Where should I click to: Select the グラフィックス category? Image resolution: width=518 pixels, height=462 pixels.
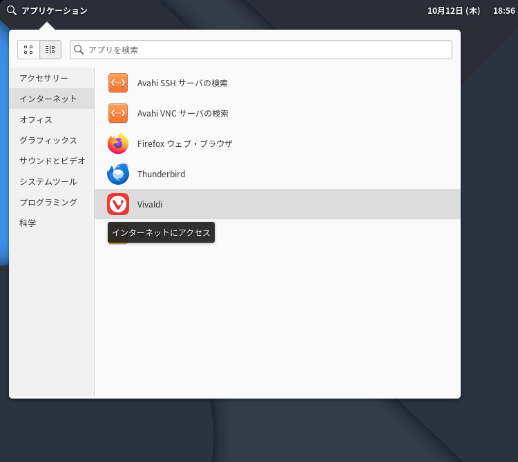pyautogui.click(x=52, y=140)
